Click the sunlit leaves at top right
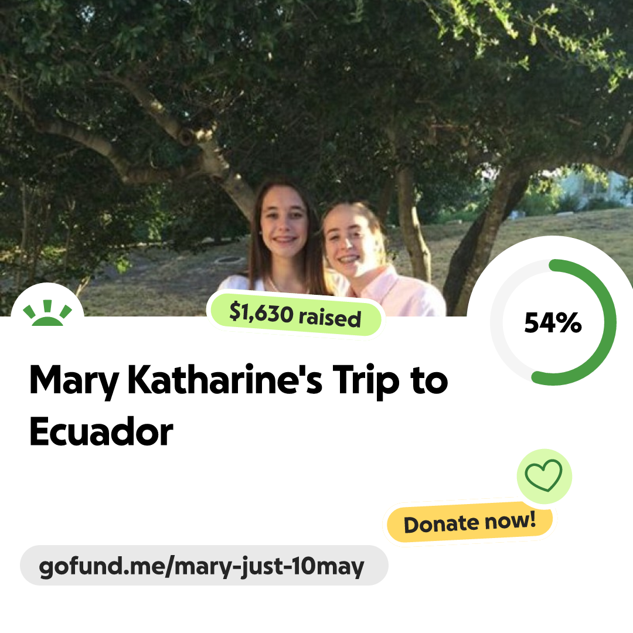The width and height of the screenshot is (633, 633). click(x=565, y=36)
